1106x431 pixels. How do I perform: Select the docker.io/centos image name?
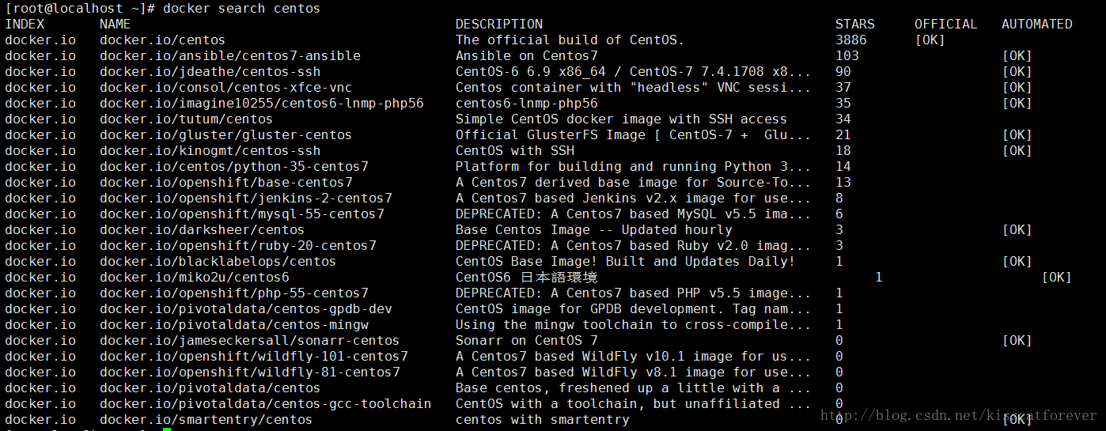point(162,40)
